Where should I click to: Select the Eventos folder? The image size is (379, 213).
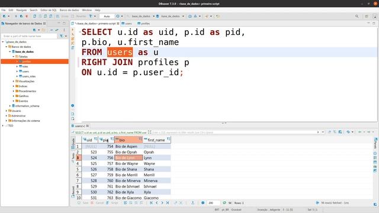pyautogui.click(x=23, y=101)
